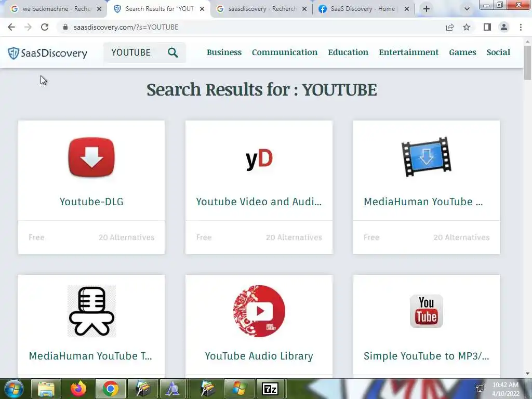Click the scrollbar down arrow
This screenshot has width=532, height=399.
coord(528,374)
